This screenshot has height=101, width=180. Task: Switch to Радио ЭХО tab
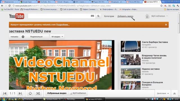pyautogui.click(x=99, y=2)
